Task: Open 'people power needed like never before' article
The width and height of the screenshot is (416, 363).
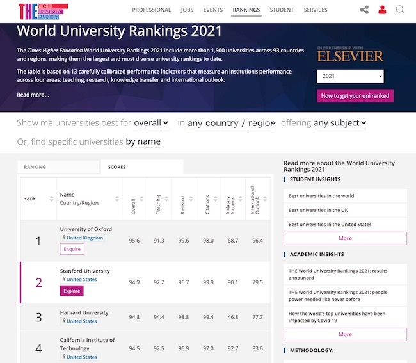Action: (338, 296)
